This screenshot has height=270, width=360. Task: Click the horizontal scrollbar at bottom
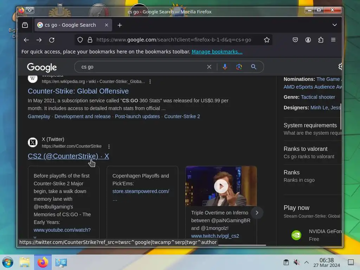coord(242,245)
